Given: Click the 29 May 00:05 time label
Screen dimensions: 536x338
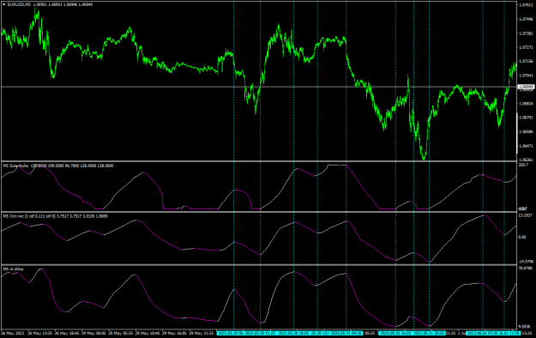Looking at the screenshot, I should point(93,333).
